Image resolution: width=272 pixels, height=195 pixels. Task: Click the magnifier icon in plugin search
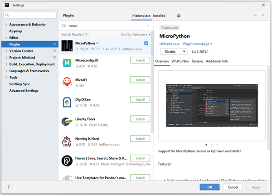(64, 26)
